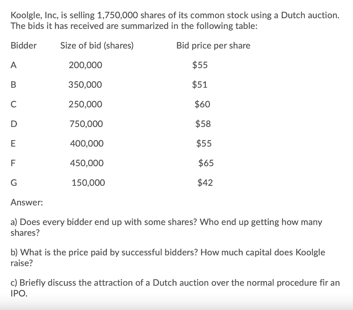This screenshot has height=310, width=353.
Task: Click question b) about price paid
Action: click(168, 257)
